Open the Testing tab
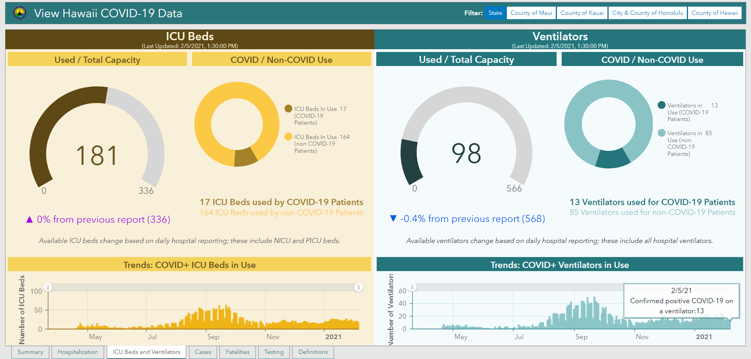Image resolution: width=751 pixels, height=359 pixels. point(274,352)
